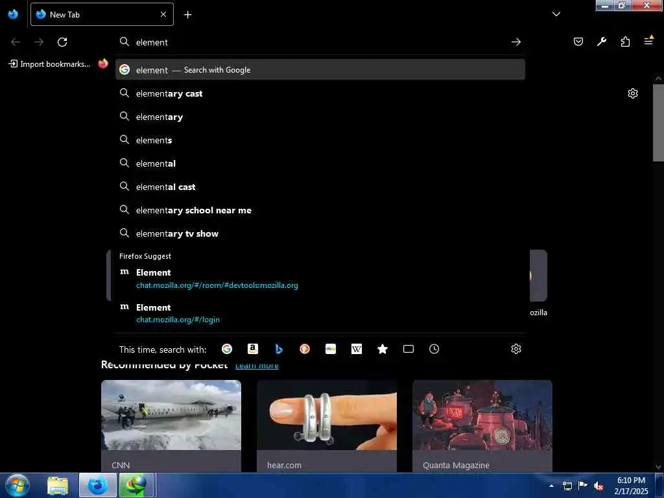Open search settings gear in suggestion panel
The height and width of the screenshot is (498, 664).
coord(516,349)
